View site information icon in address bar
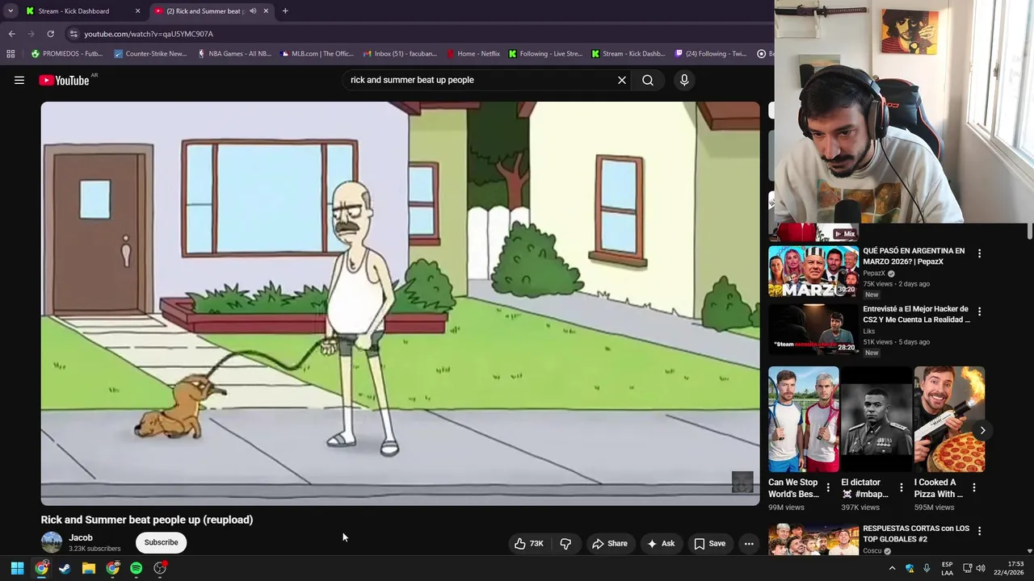The image size is (1034, 581). point(74,34)
